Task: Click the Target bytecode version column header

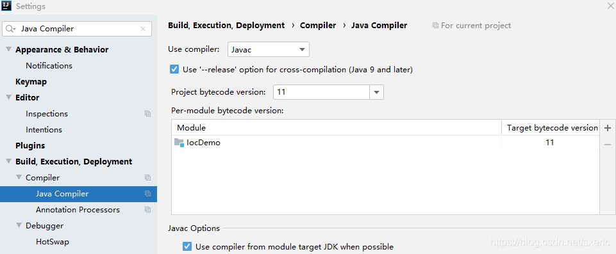Action: pyautogui.click(x=552, y=128)
